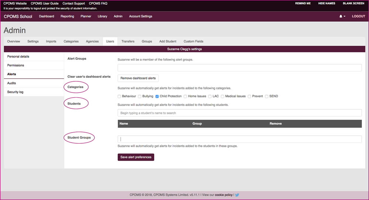Click into the Alert Groups input field

point(239,68)
